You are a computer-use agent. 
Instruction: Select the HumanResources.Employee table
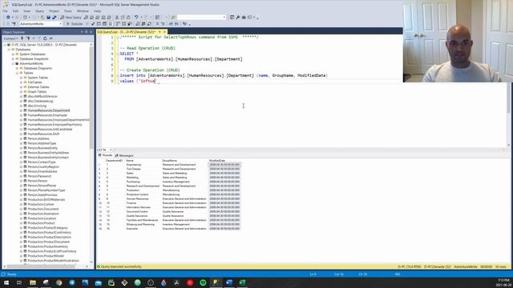(47, 115)
